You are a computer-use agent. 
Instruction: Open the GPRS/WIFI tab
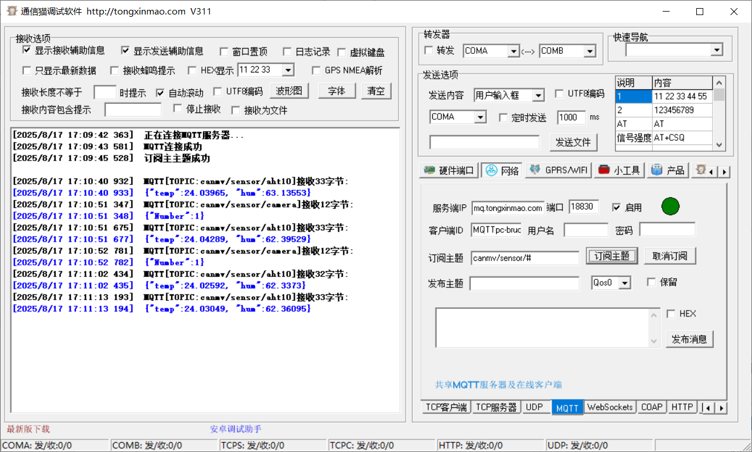click(558, 170)
